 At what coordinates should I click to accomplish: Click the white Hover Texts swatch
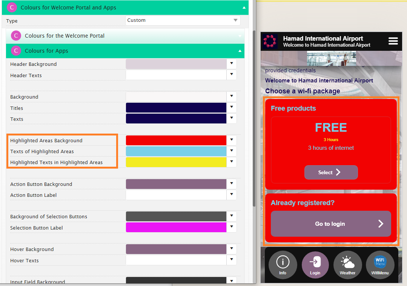(176, 260)
